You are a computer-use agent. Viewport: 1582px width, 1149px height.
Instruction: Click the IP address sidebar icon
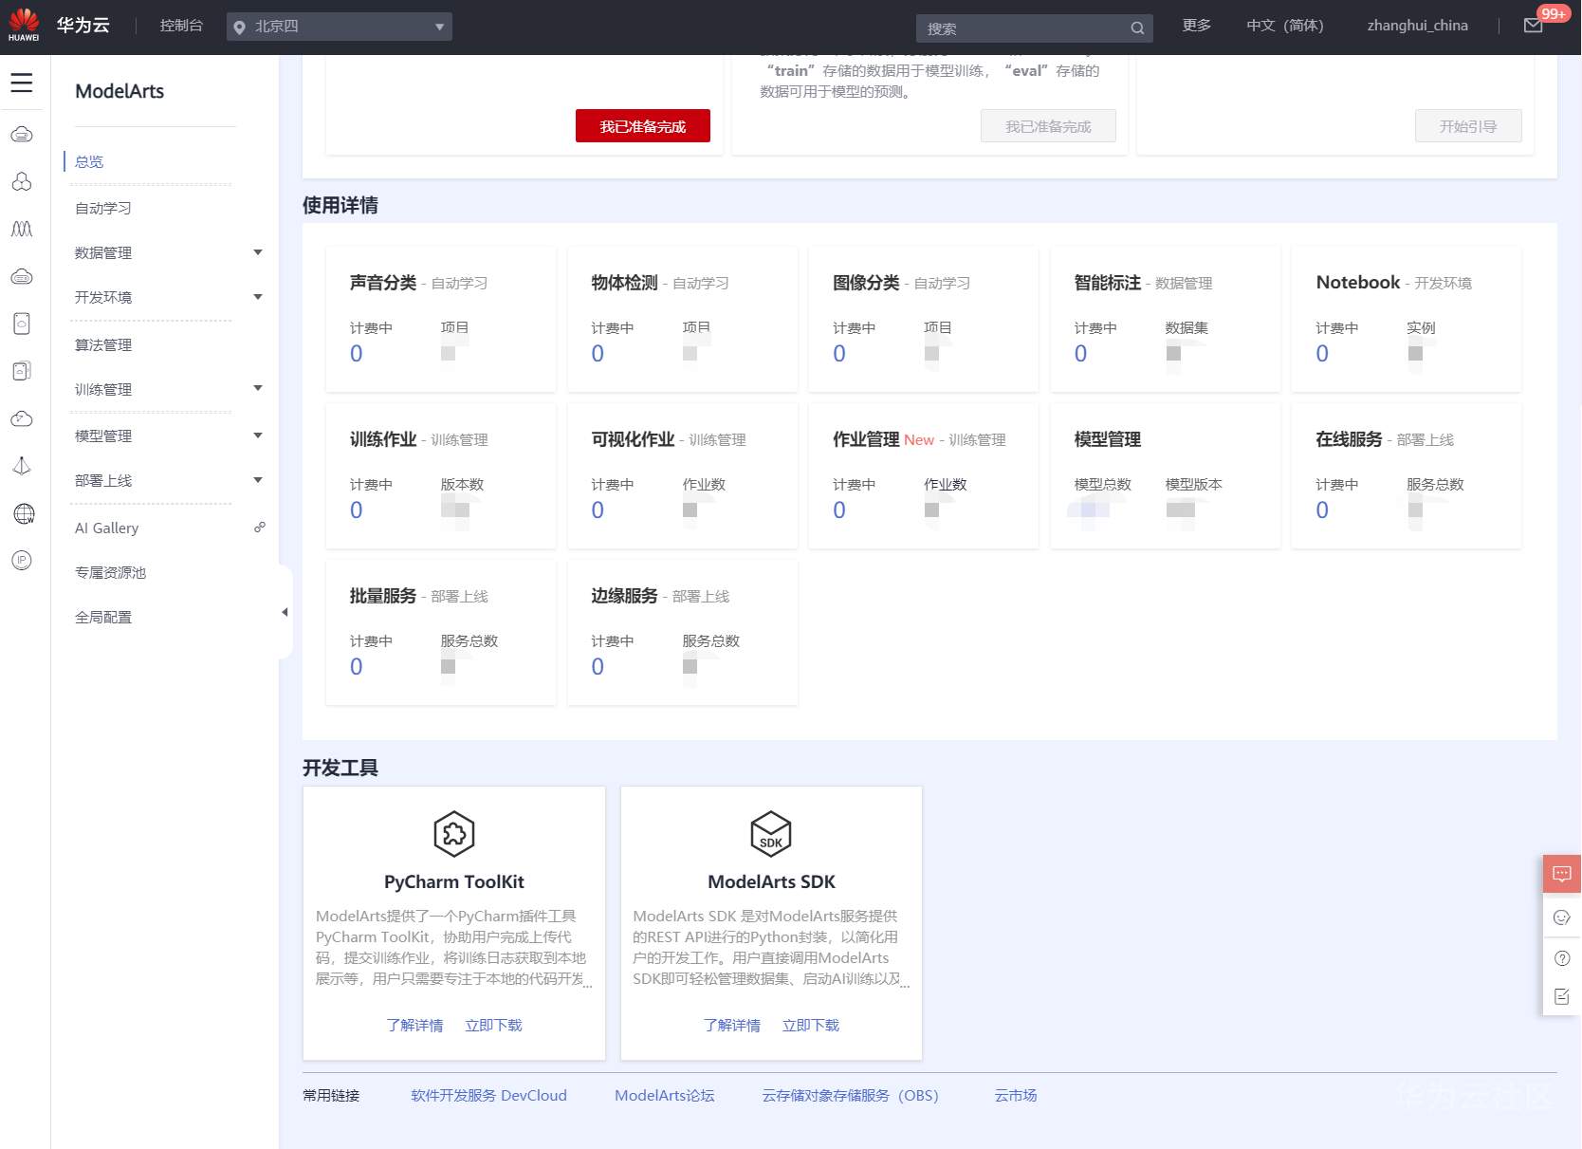[x=22, y=560]
